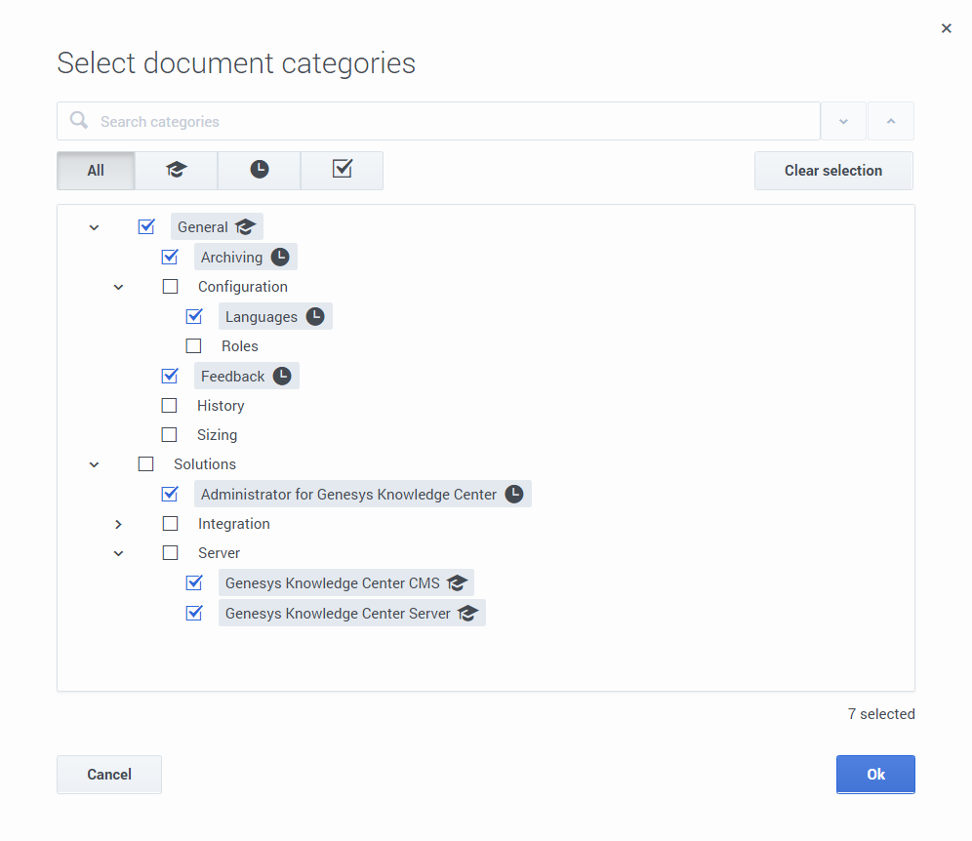Image resolution: width=972 pixels, height=841 pixels.
Task: Click the clock icon beside Archiving
Action: (280, 258)
